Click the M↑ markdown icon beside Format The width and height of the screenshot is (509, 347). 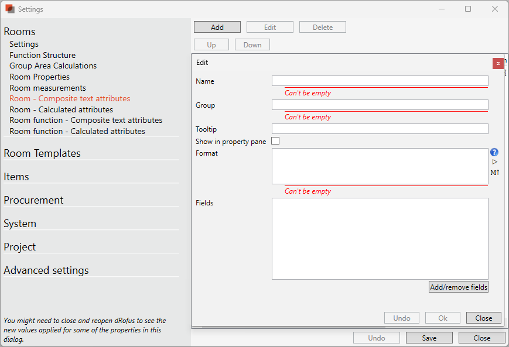[494, 173]
